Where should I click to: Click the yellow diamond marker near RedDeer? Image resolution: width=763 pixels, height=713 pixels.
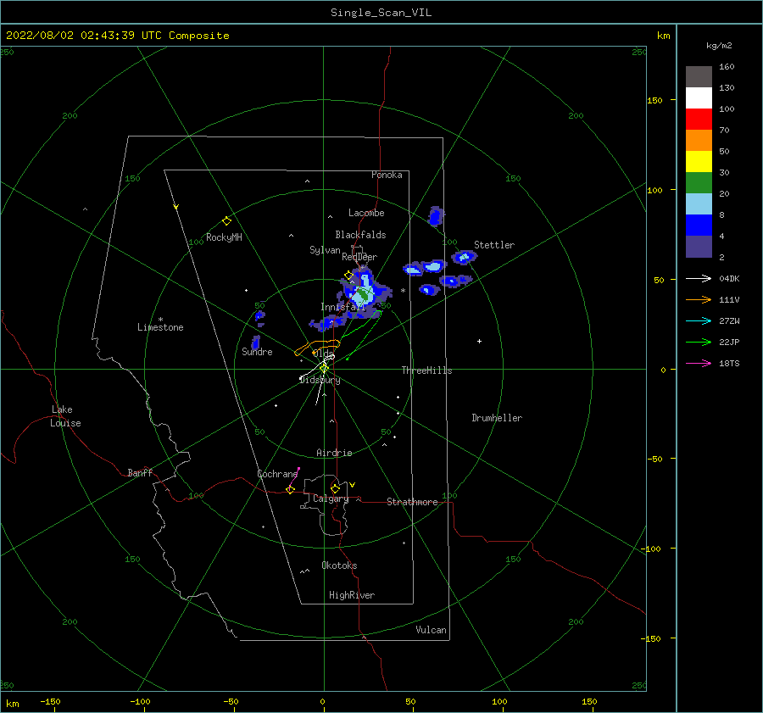pos(348,275)
